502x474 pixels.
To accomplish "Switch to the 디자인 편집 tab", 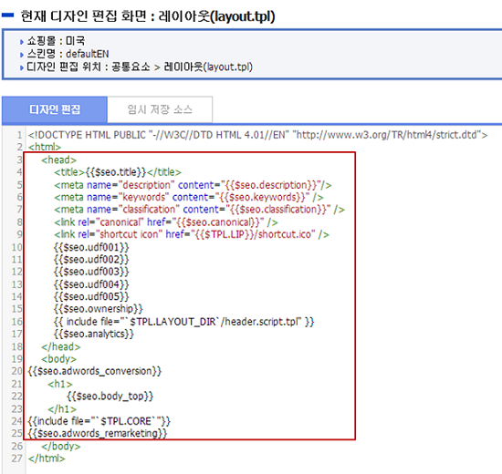I will point(55,109).
